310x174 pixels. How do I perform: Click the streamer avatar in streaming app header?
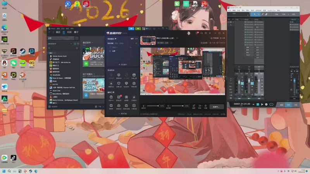(x=189, y=33)
